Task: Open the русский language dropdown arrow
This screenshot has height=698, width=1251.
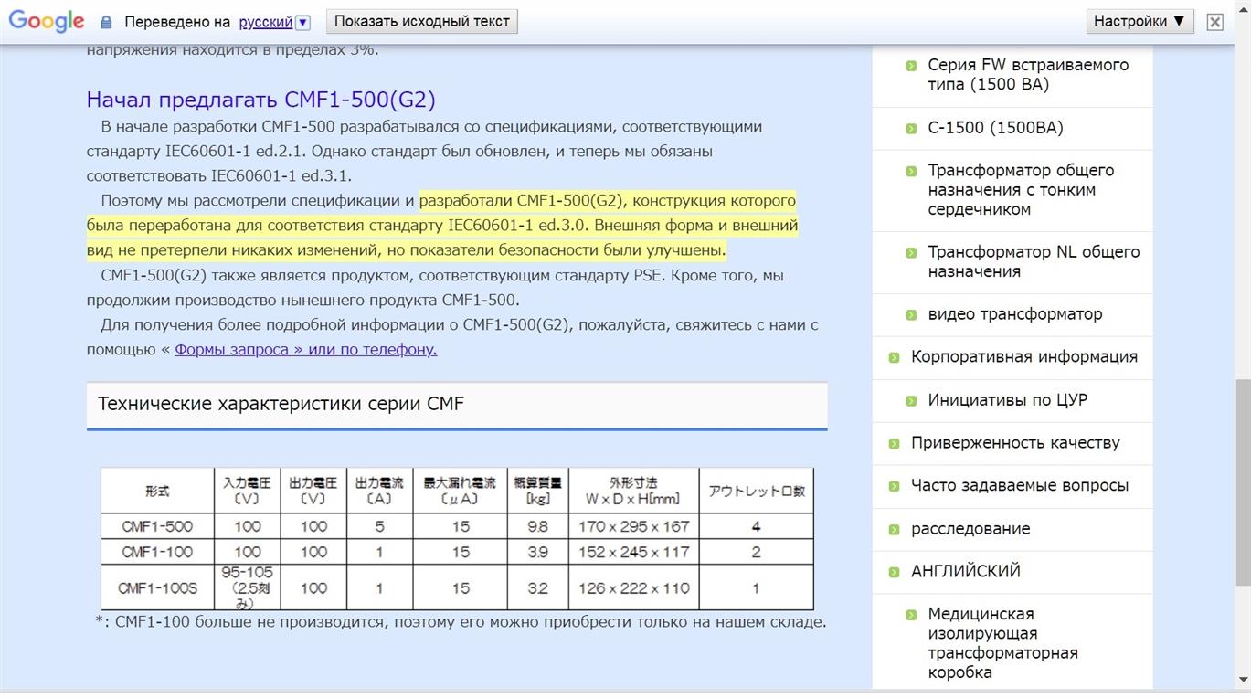Action: 303,22
